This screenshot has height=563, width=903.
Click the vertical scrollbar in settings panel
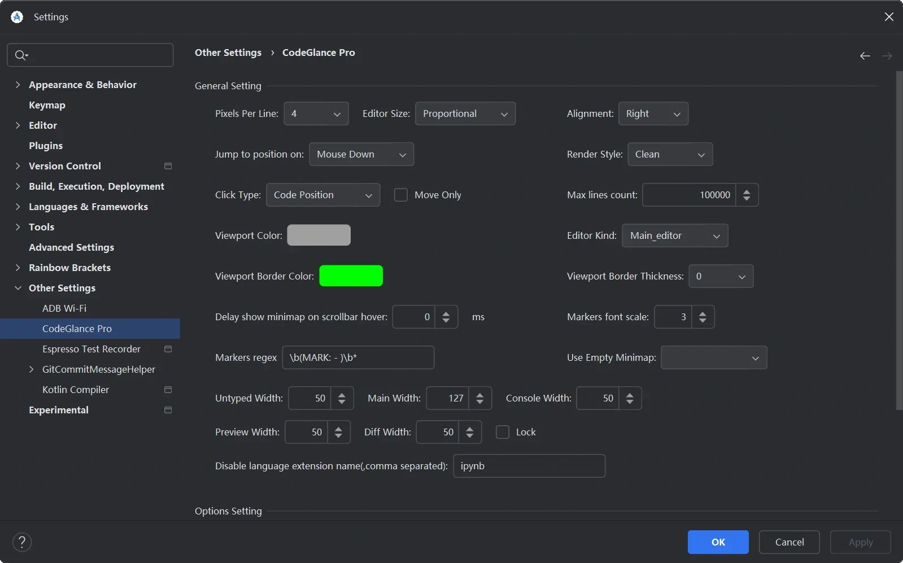coord(899,241)
